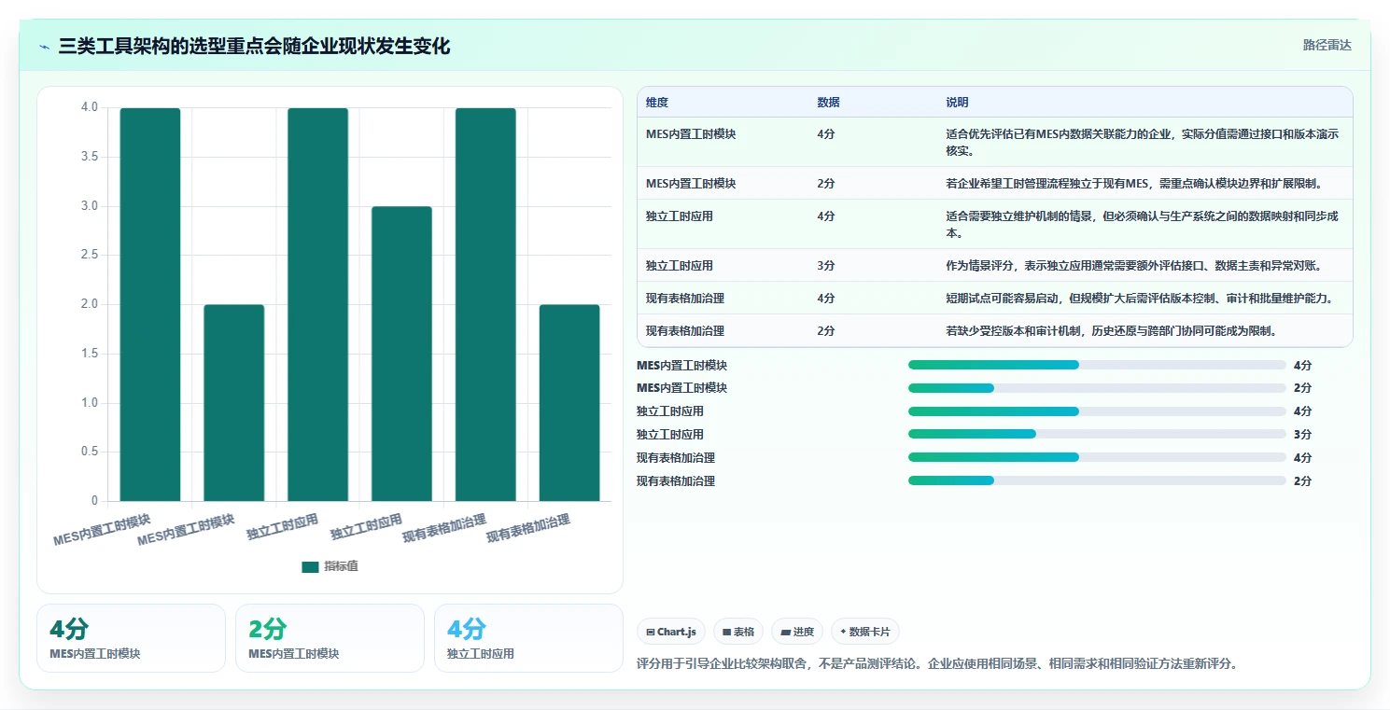Image resolution: width=1390 pixels, height=710 pixels.
Task: Select the 独立工时应用 bar reaching 4.0
Action: (317, 304)
